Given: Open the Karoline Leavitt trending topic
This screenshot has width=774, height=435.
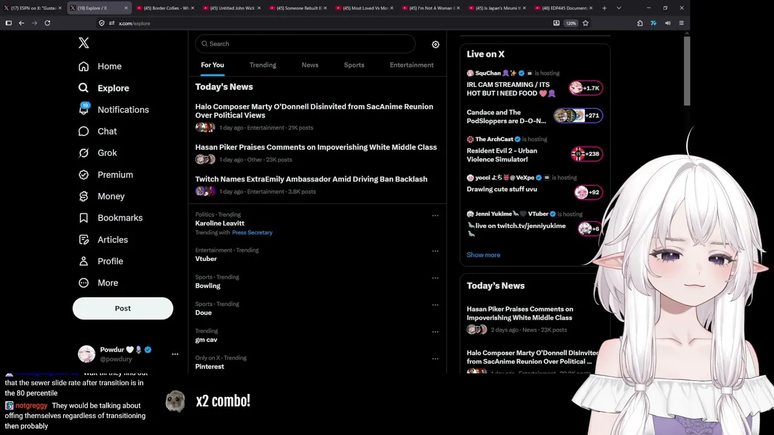Looking at the screenshot, I should point(220,224).
